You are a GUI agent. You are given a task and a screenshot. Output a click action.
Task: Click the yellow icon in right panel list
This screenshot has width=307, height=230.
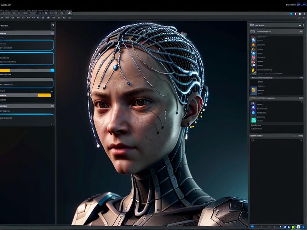(253, 71)
